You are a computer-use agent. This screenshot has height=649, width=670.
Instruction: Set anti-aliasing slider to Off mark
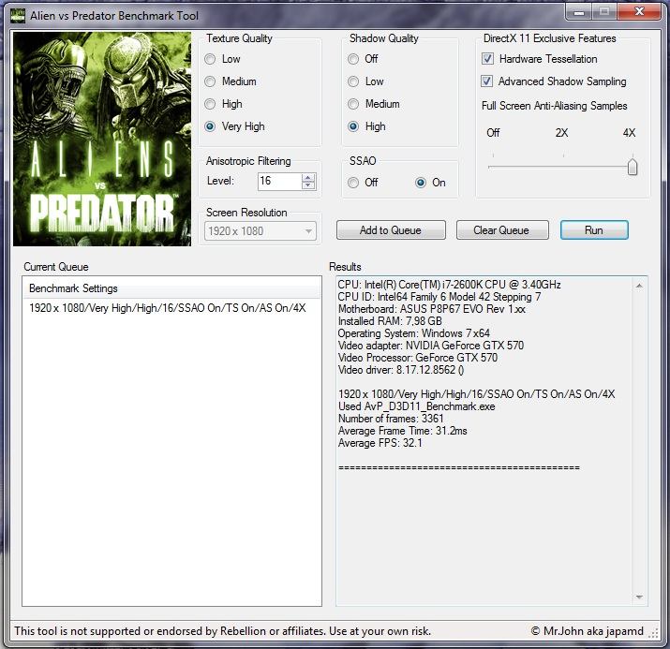click(x=493, y=167)
